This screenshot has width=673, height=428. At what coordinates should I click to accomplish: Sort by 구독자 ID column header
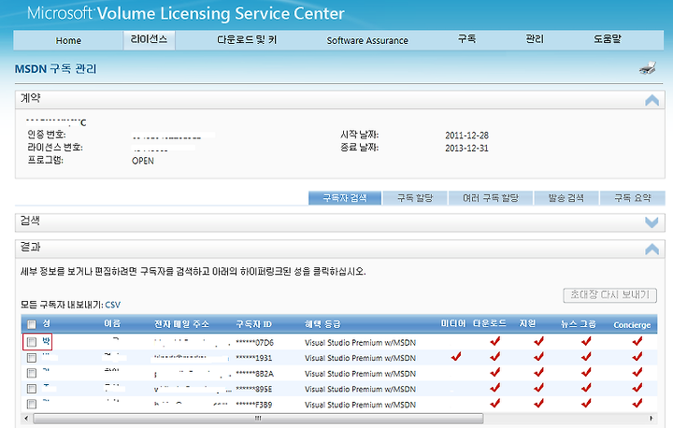[x=253, y=324]
